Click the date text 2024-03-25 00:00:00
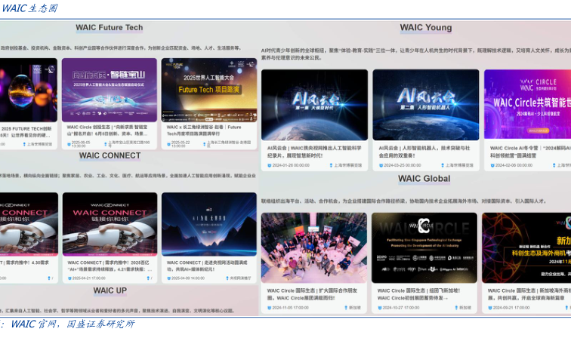 tap(401, 165)
